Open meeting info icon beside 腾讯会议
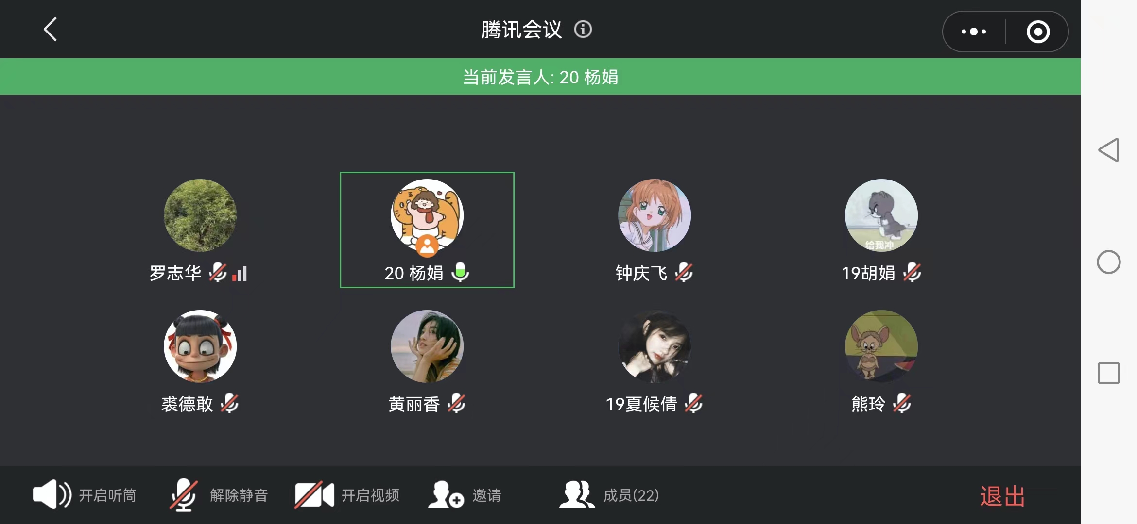The height and width of the screenshot is (524, 1137). [x=583, y=30]
